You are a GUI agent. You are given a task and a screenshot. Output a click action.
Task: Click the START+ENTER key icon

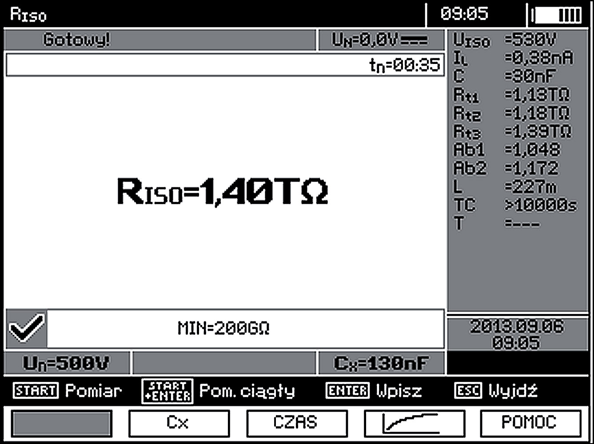[x=167, y=391]
